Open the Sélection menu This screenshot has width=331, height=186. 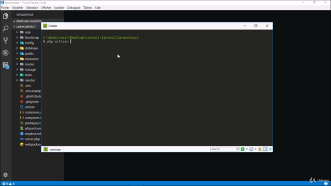coord(32,8)
